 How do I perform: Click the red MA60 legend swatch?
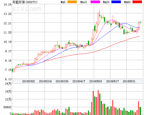pyautogui.click(x=137, y=2)
